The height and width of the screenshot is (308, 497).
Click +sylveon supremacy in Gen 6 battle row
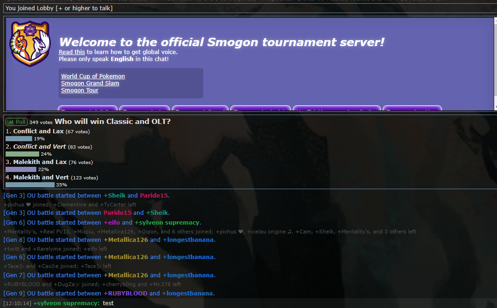click(167, 222)
